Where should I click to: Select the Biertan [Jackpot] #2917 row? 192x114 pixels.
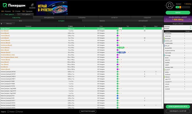(x=81, y=101)
